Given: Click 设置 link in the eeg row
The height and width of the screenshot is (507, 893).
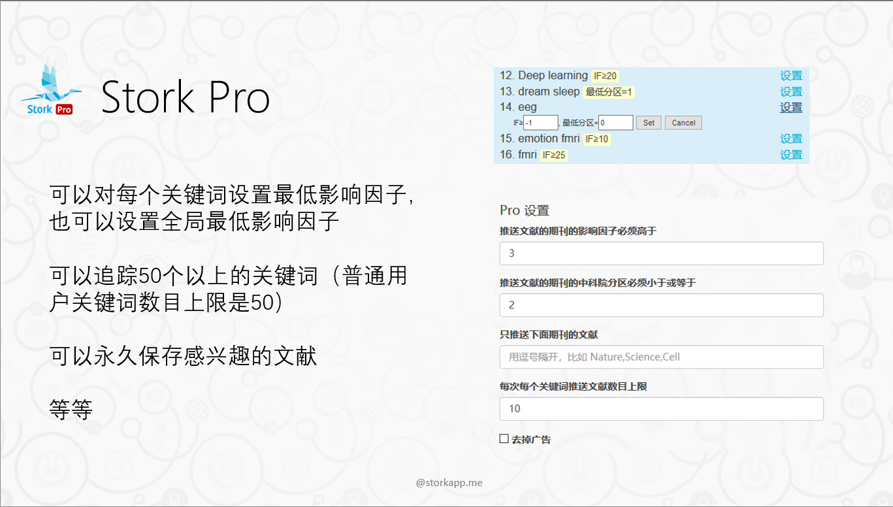Looking at the screenshot, I should [791, 107].
